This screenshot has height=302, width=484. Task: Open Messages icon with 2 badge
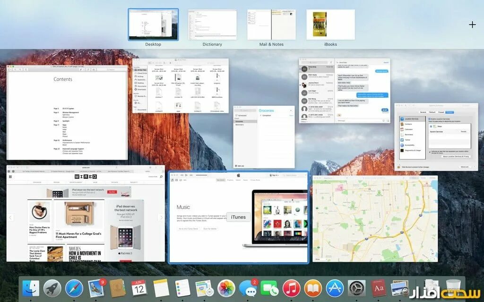(x=248, y=288)
